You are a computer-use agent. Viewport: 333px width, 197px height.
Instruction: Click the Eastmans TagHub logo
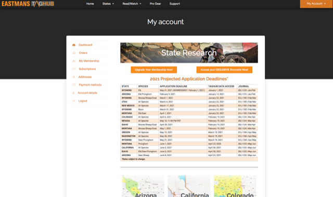[x=28, y=4]
